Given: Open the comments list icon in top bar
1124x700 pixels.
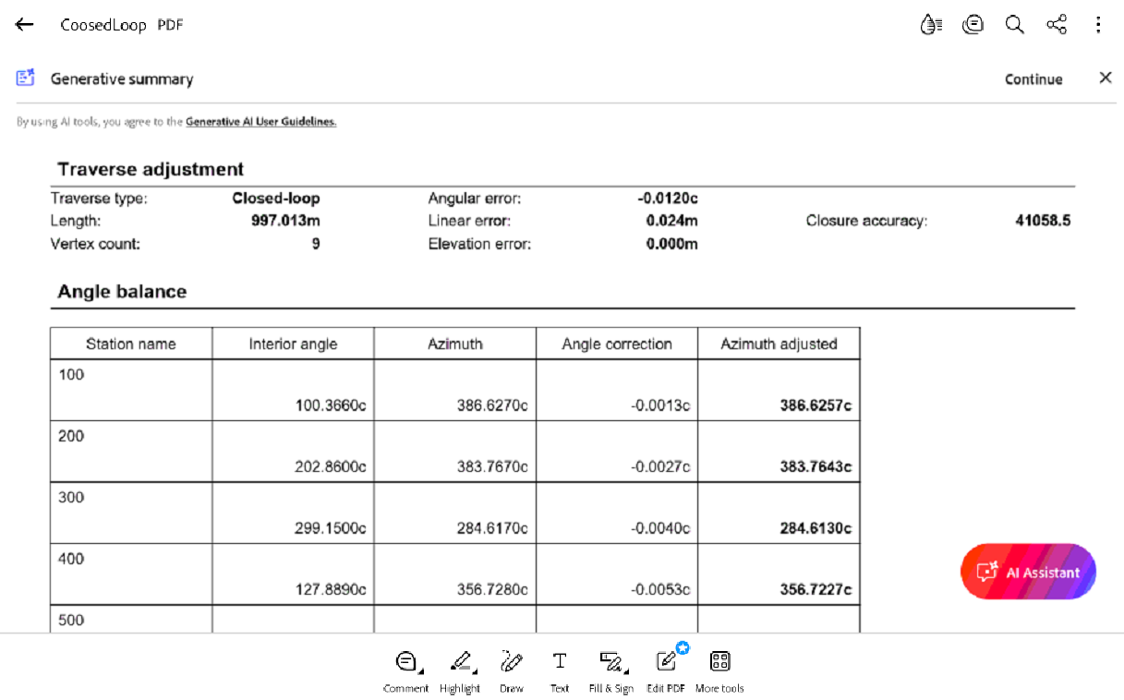Looking at the screenshot, I should click(973, 25).
